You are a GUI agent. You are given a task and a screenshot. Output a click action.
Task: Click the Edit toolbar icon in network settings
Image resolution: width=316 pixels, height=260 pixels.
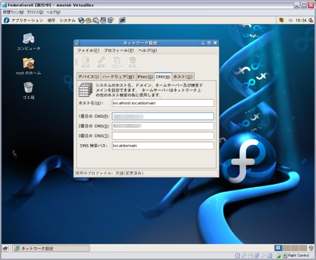click(x=101, y=62)
